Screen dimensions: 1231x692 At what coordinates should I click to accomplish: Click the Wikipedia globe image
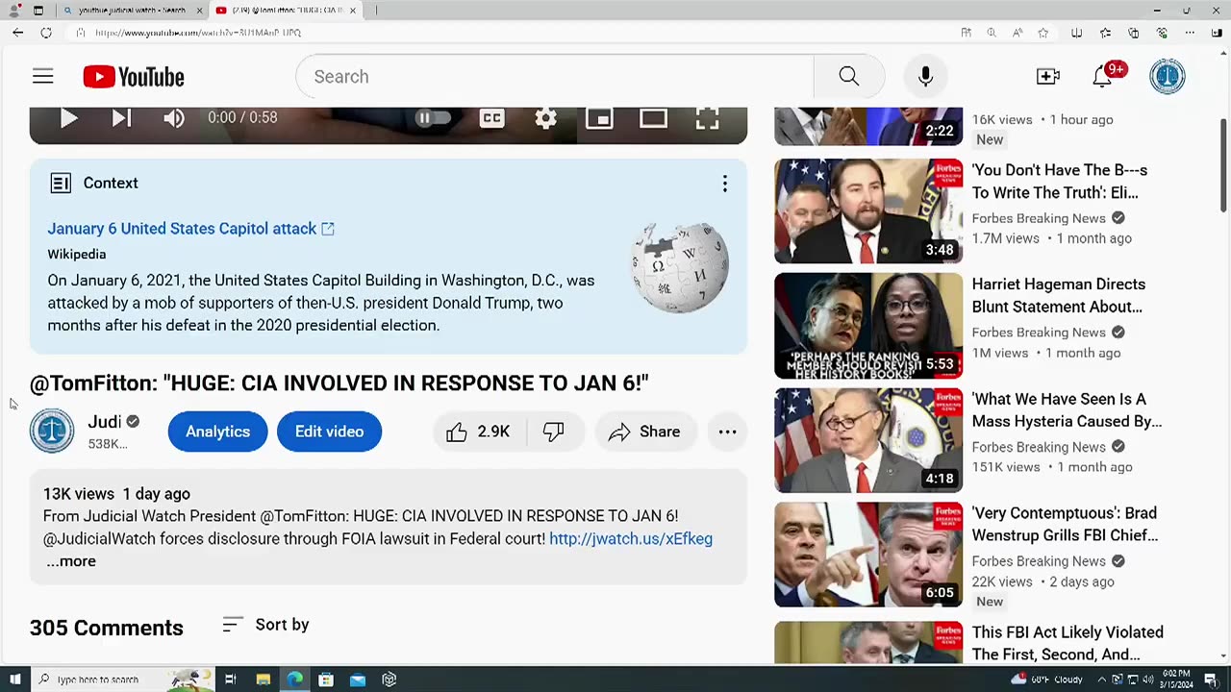click(680, 268)
